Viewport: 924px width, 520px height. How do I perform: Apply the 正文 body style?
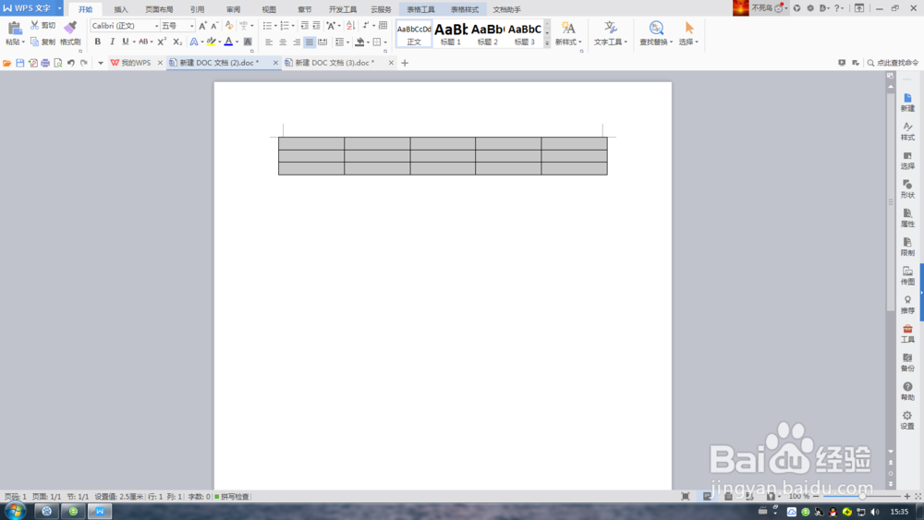click(414, 33)
